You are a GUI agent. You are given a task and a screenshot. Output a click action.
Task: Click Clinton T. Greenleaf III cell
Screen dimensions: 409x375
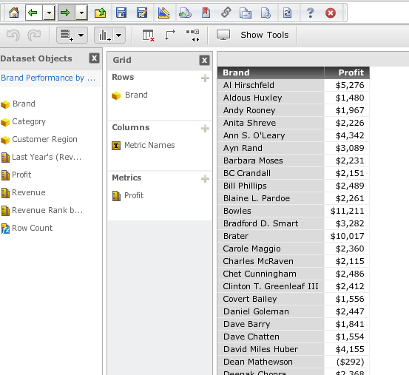(271, 286)
